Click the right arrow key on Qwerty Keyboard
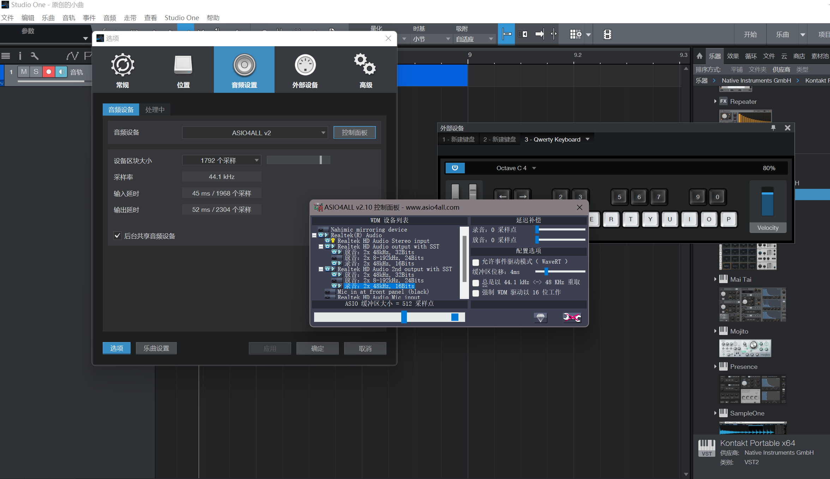Viewport: 830px width, 479px height. pos(523,197)
